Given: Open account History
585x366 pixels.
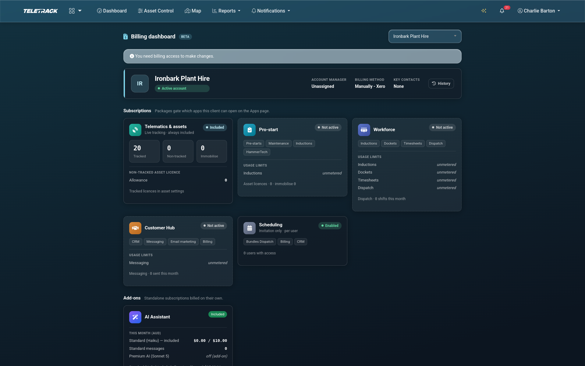Looking at the screenshot, I should coord(441,84).
